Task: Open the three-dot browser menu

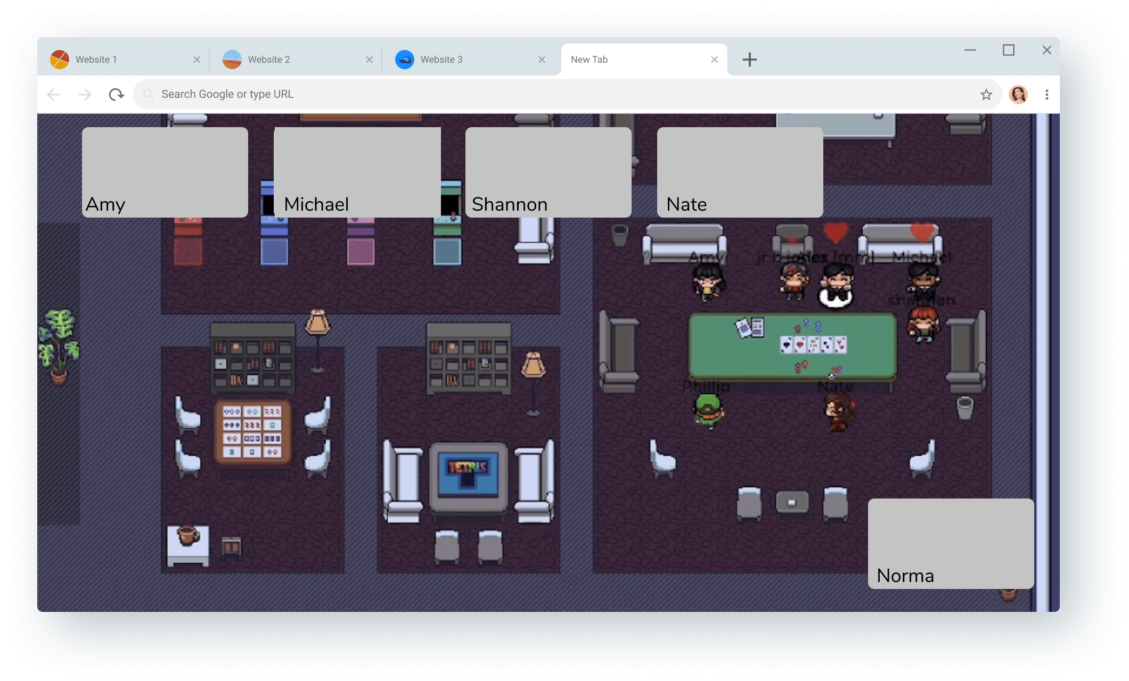Action: (1046, 95)
